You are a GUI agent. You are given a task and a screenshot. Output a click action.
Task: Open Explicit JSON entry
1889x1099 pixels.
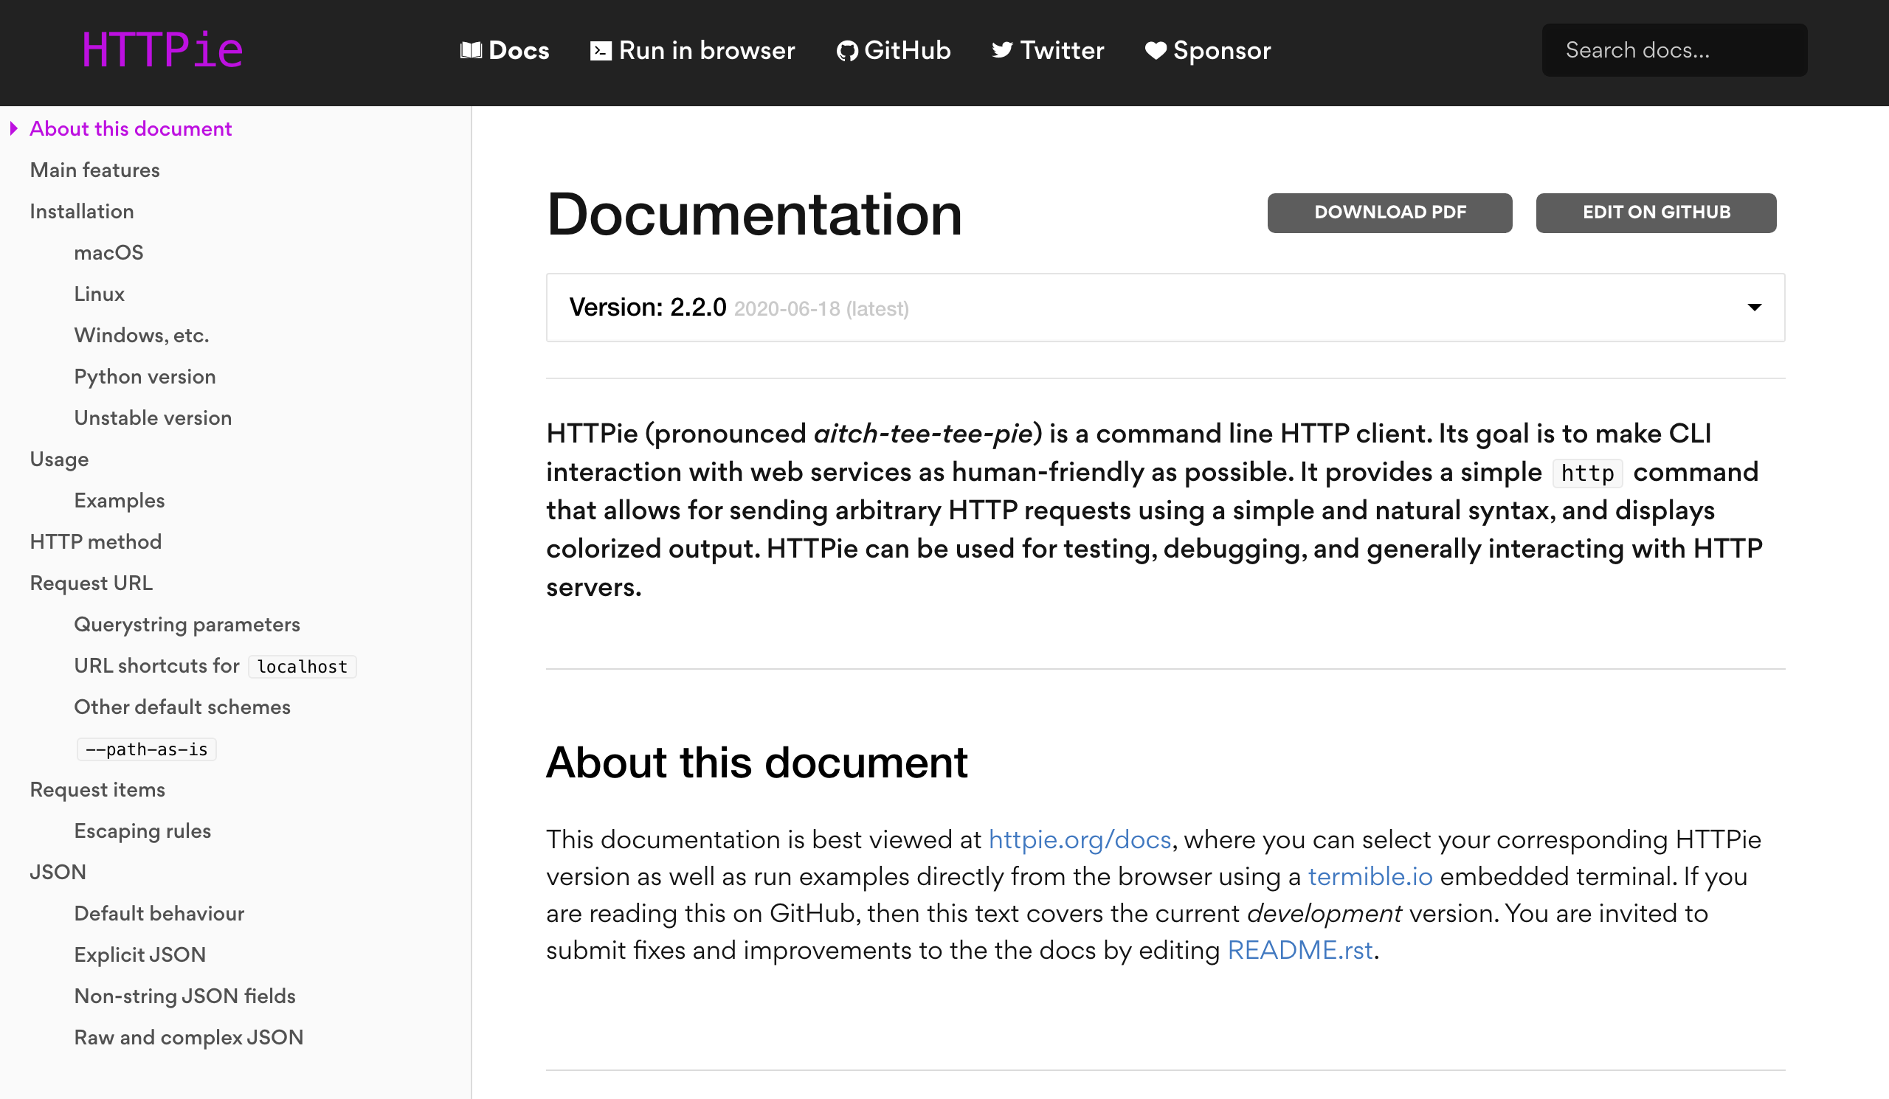click(x=139, y=954)
